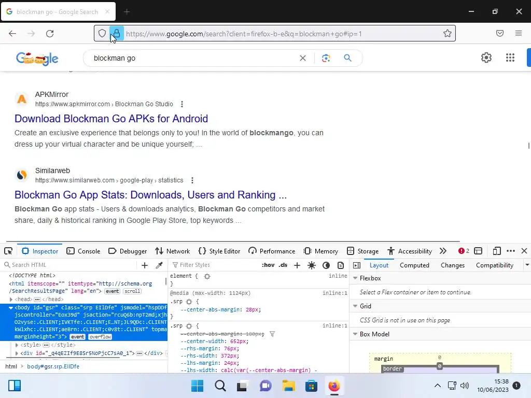Screen dimensions: 531x398
Task: Create a new node with the plus icon
Action: coord(145,265)
